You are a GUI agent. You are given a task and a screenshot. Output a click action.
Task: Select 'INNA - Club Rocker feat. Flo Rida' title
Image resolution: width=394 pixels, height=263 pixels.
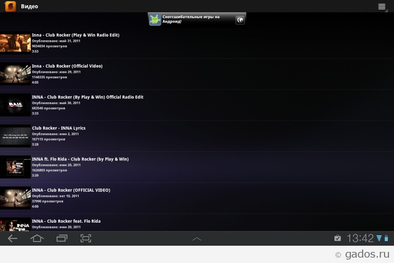[x=66, y=221]
